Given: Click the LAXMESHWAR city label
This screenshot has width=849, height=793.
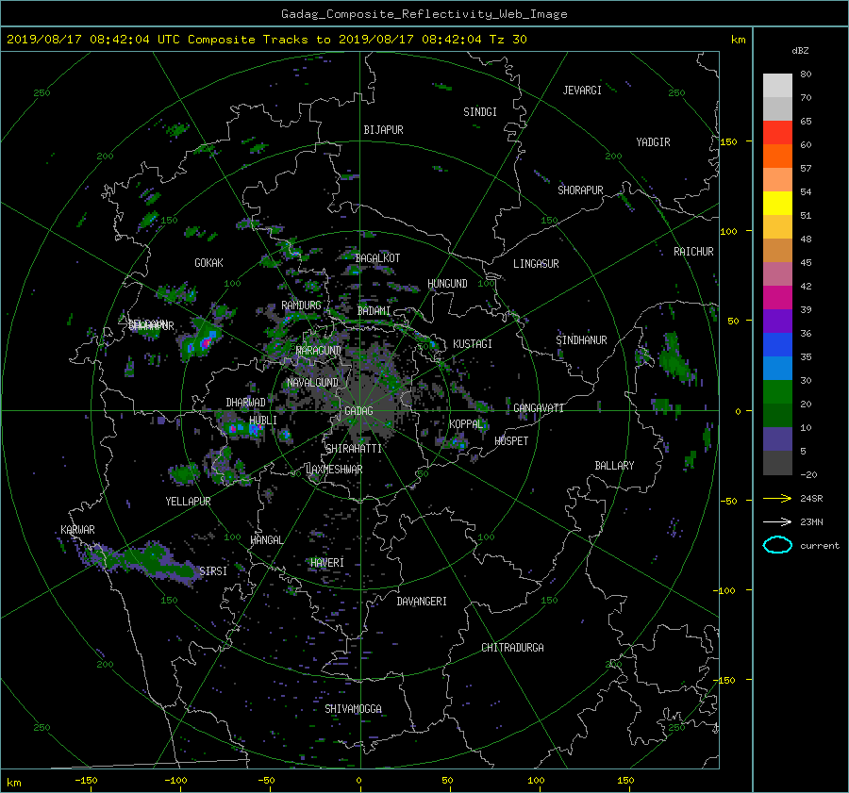Looking at the screenshot, I should click(x=334, y=470).
